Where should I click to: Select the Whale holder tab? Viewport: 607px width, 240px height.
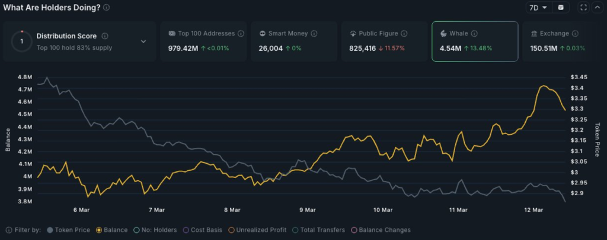pyautogui.click(x=475, y=41)
